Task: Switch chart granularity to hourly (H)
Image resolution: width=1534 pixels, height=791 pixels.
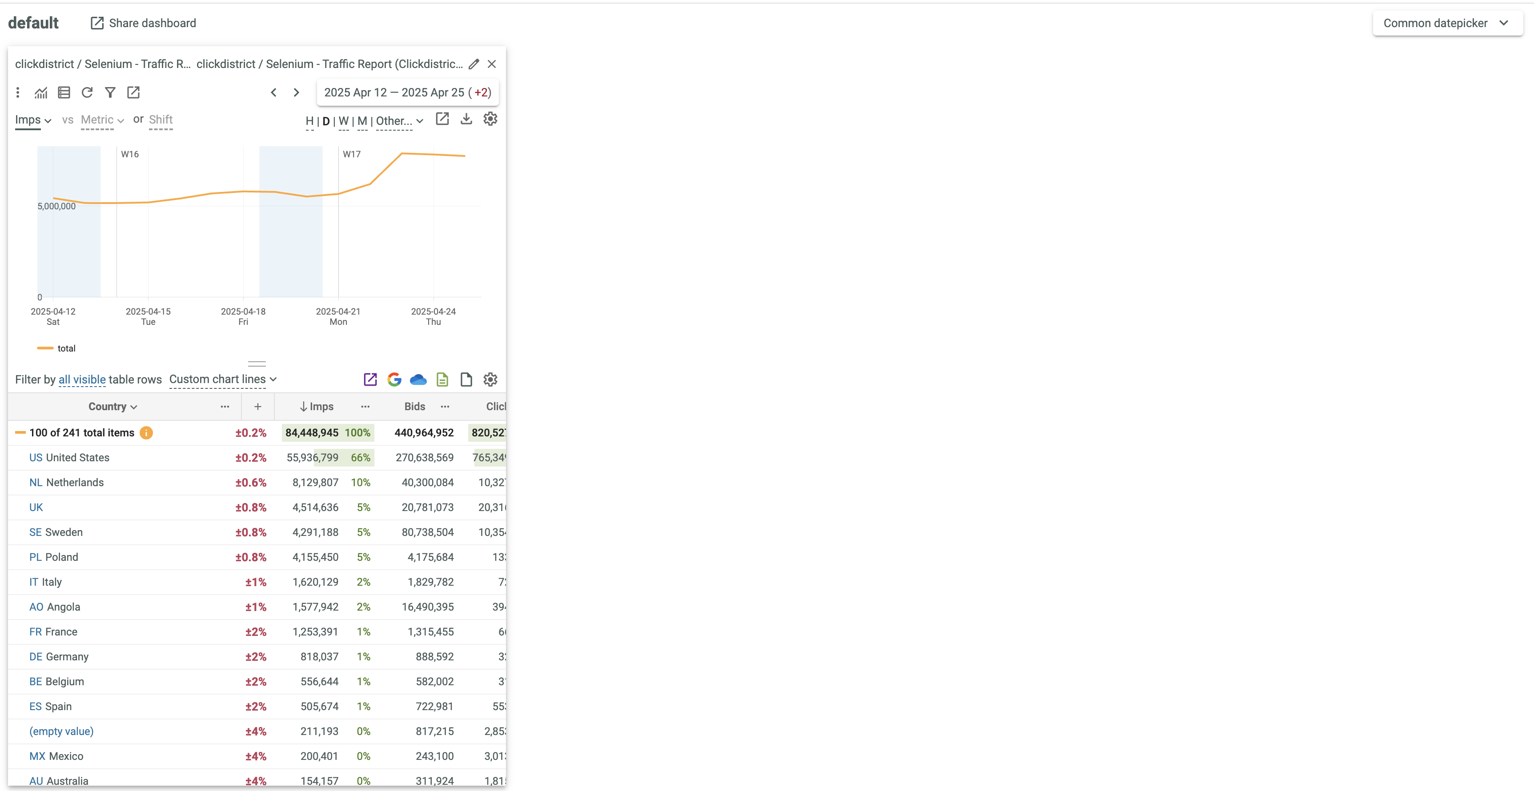Action: click(309, 121)
